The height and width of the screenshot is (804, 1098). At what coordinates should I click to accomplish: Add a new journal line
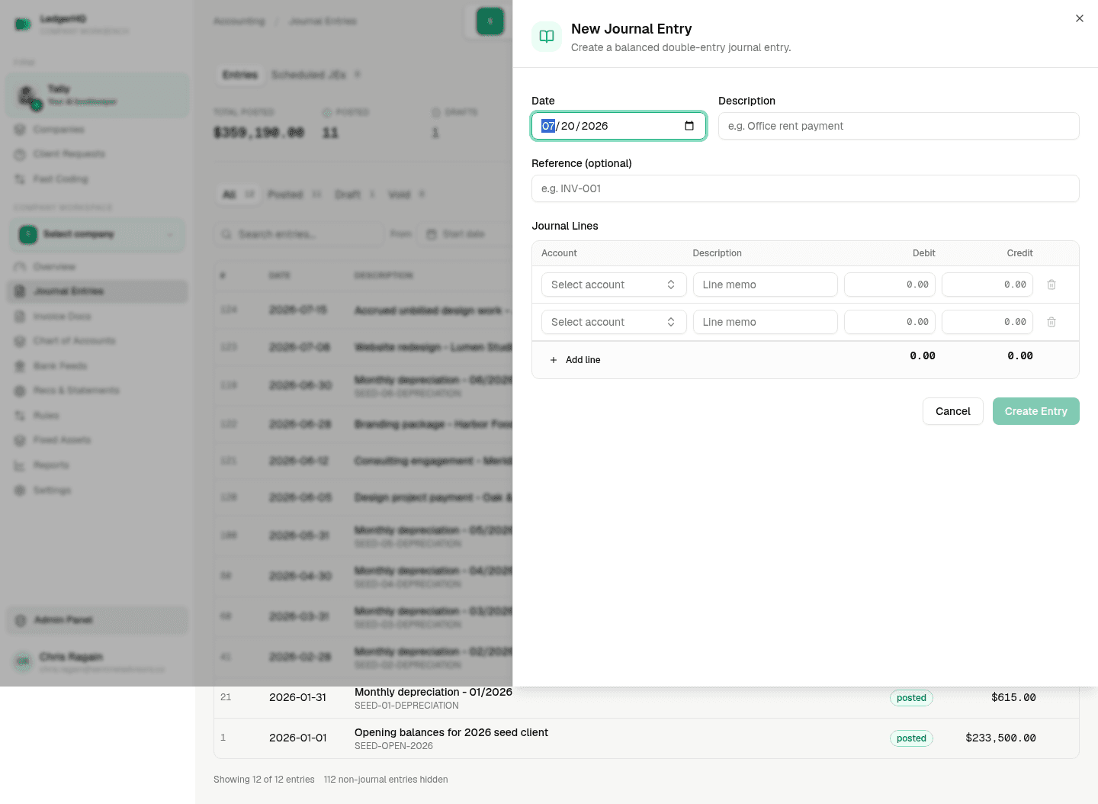(575, 360)
